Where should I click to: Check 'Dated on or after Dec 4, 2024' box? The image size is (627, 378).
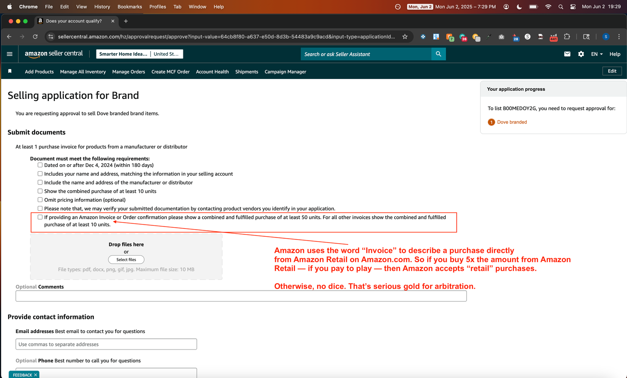click(40, 165)
